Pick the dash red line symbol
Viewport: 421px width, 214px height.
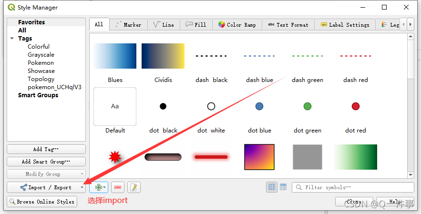click(x=356, y=56)
